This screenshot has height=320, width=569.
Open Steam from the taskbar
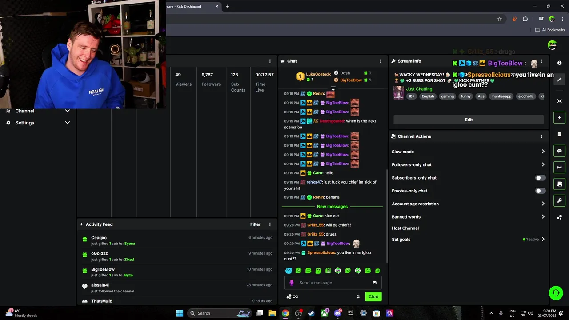pyautogui.click(x=311, y=313)
